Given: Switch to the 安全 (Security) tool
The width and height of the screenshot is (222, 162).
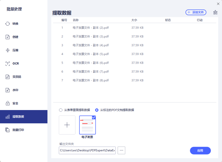Looking at the screenshot, I should coord(14,103).
